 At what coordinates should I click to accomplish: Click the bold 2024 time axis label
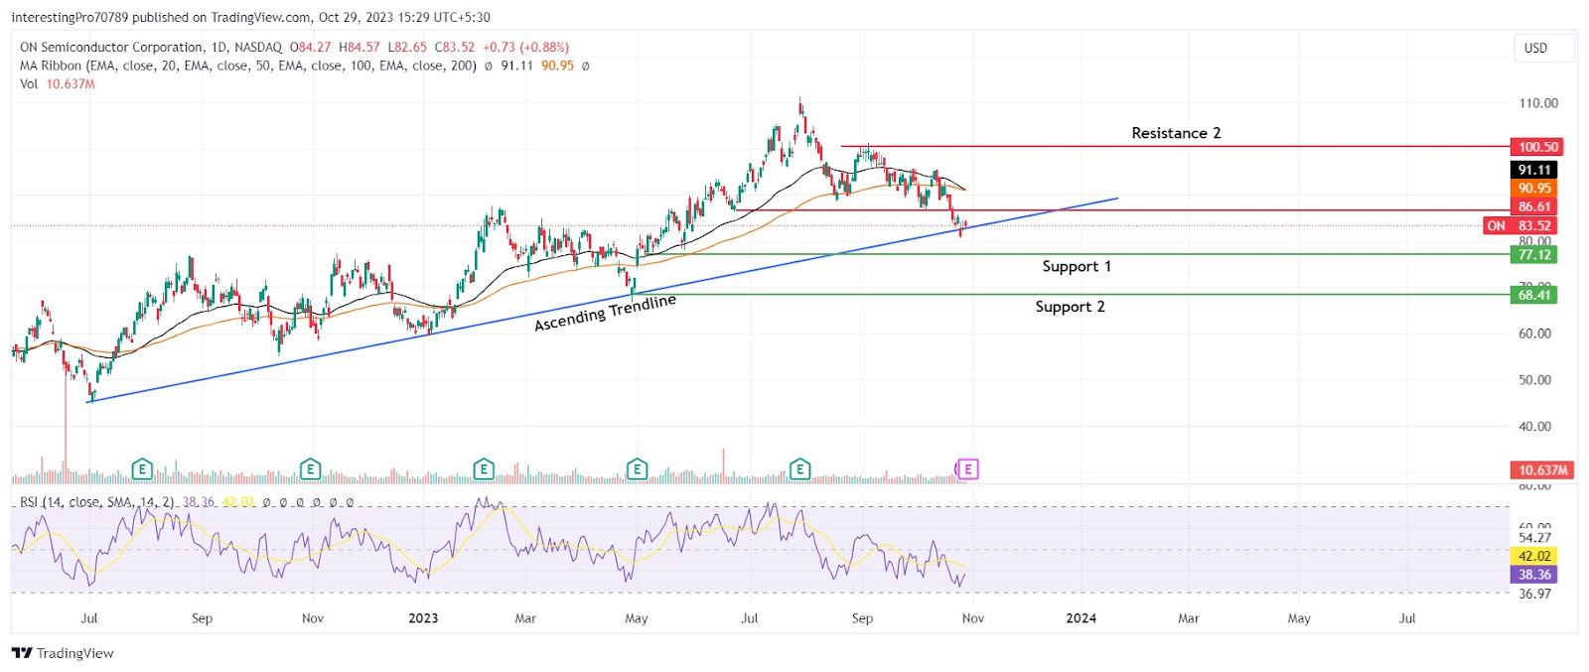1082,618
